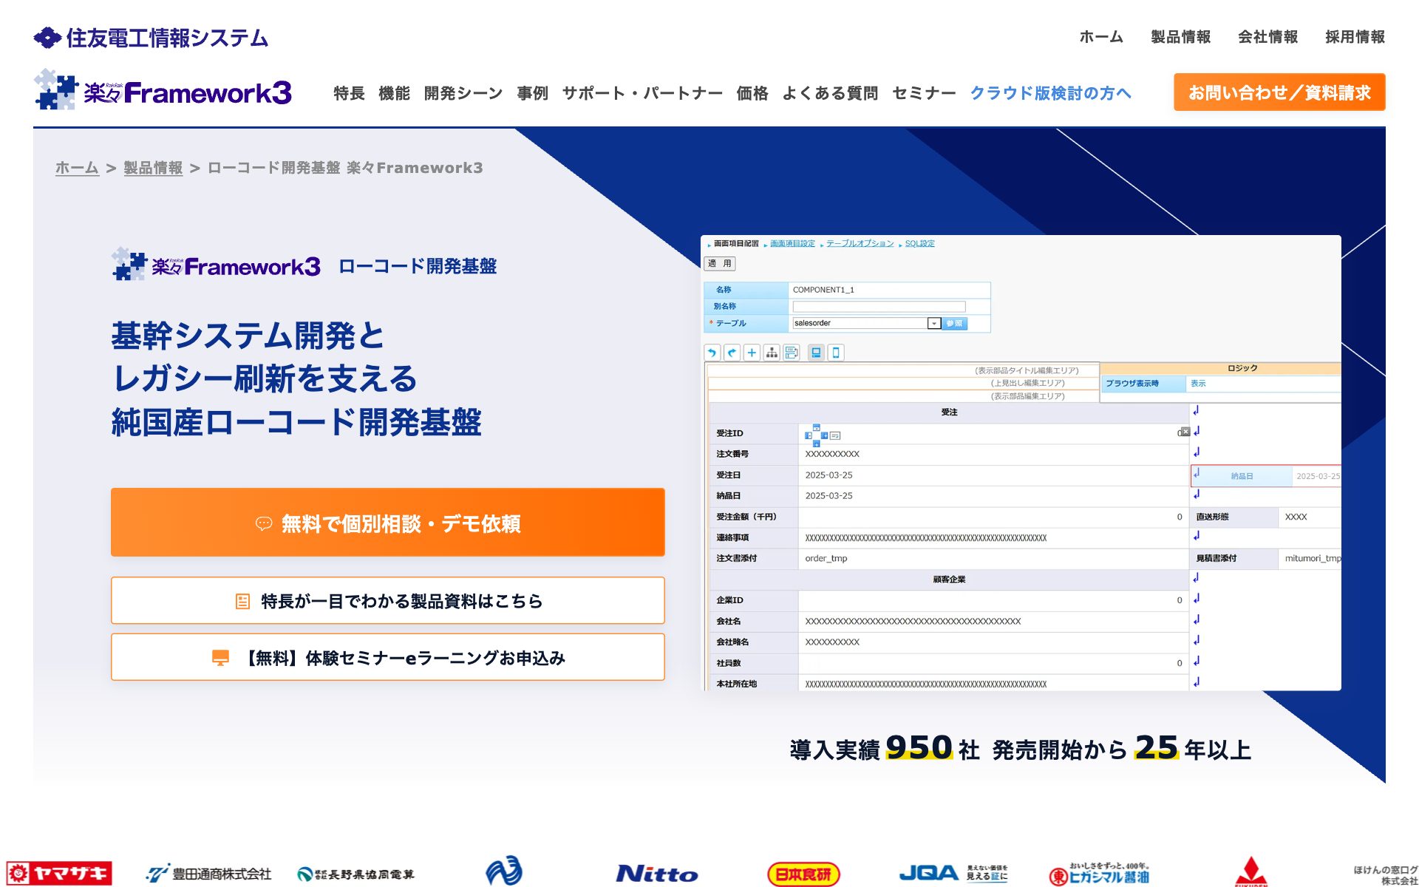Open the 開発シーン navigation item

[x=463, y=93]
